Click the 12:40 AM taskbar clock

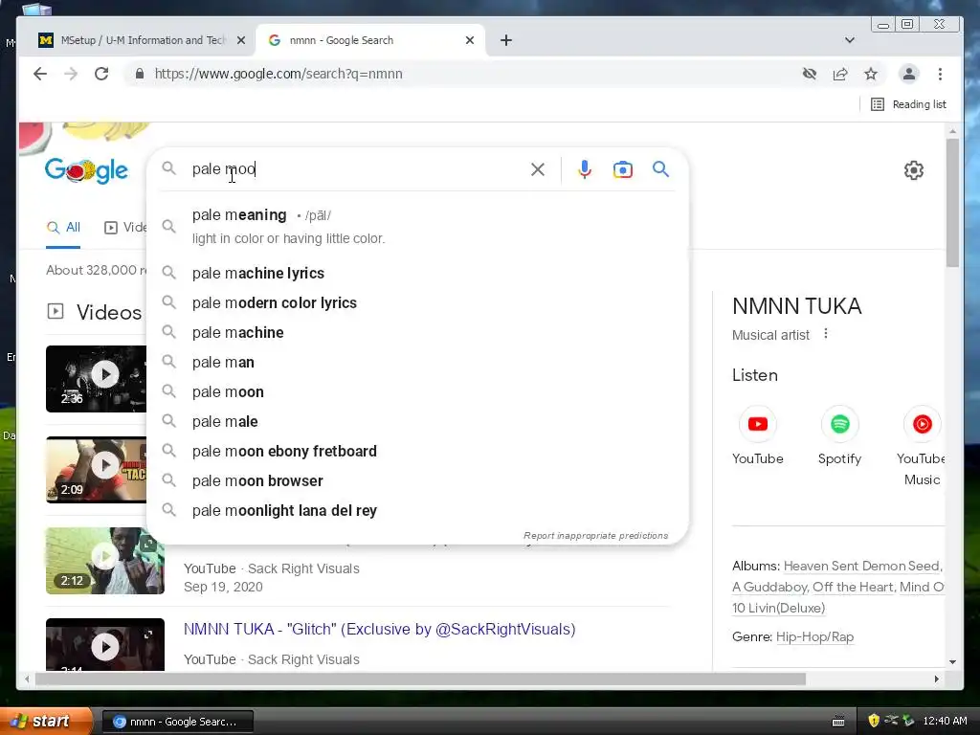945,721
